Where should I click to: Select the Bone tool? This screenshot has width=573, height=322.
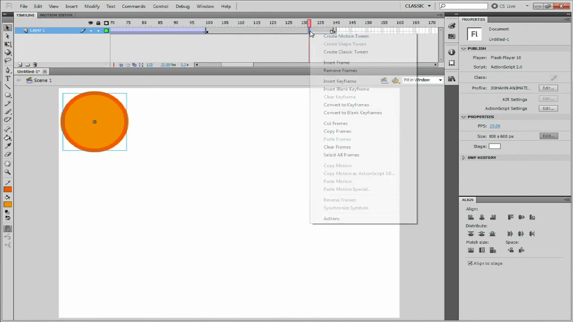point(8,130)
